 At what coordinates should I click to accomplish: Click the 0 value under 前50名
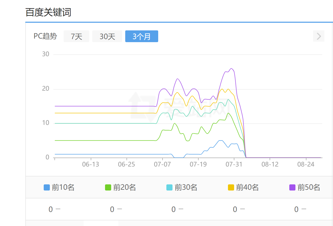[296, 209]
